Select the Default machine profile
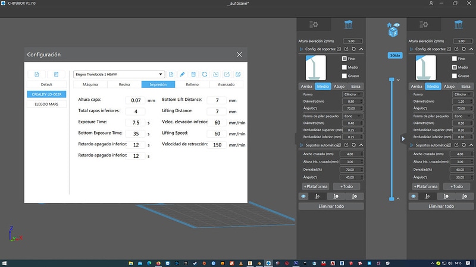This screenshot has height=267, width=476. (46, 84)
